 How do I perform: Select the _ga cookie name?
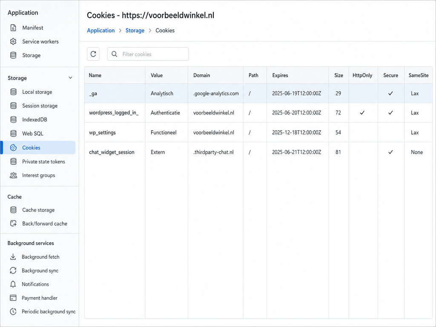[93, 93]
